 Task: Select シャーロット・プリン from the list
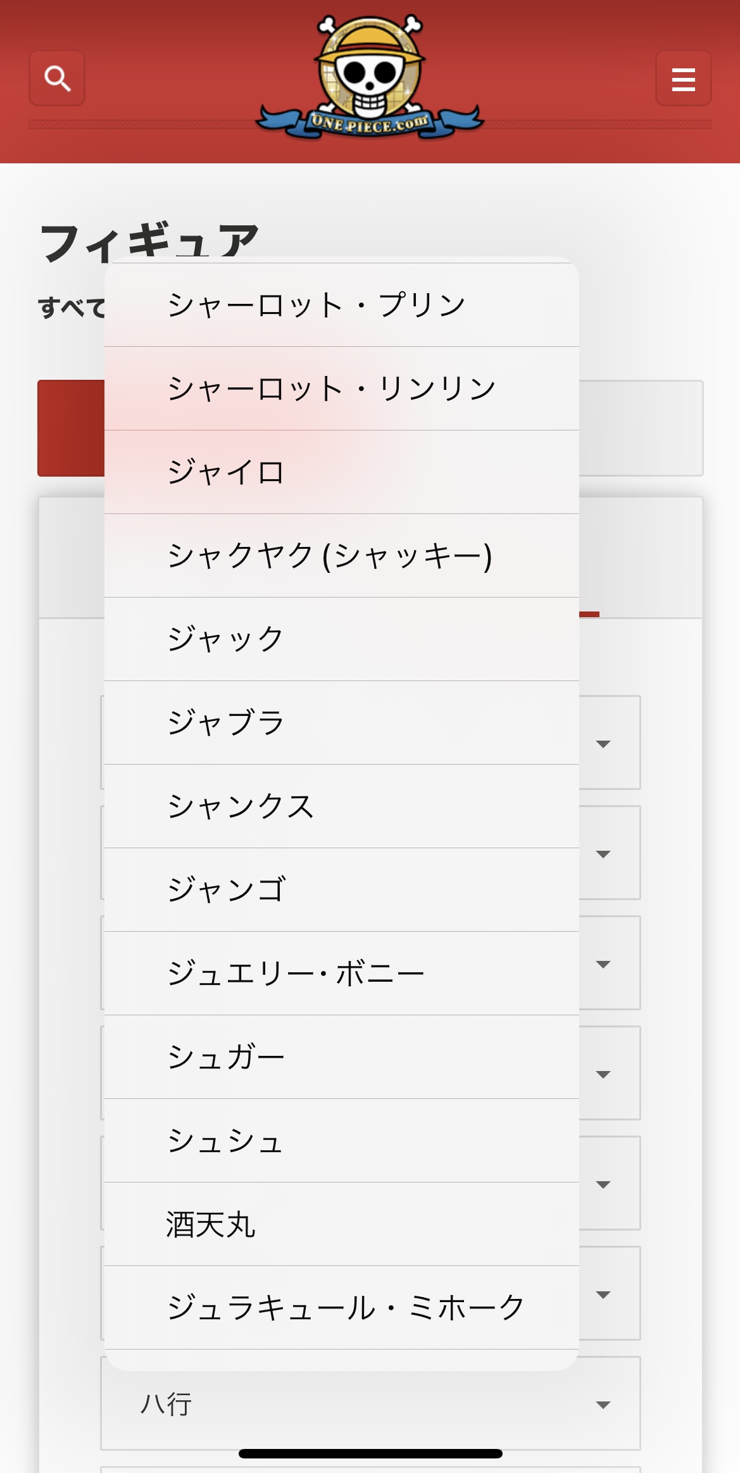(342, 305)
